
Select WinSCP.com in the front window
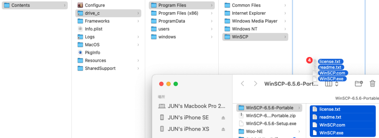[343, 125]
